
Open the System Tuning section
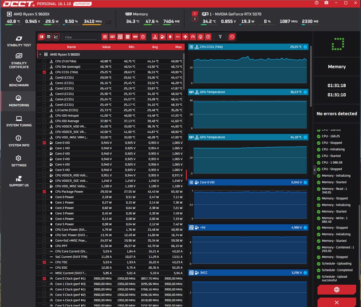[19, 121]
